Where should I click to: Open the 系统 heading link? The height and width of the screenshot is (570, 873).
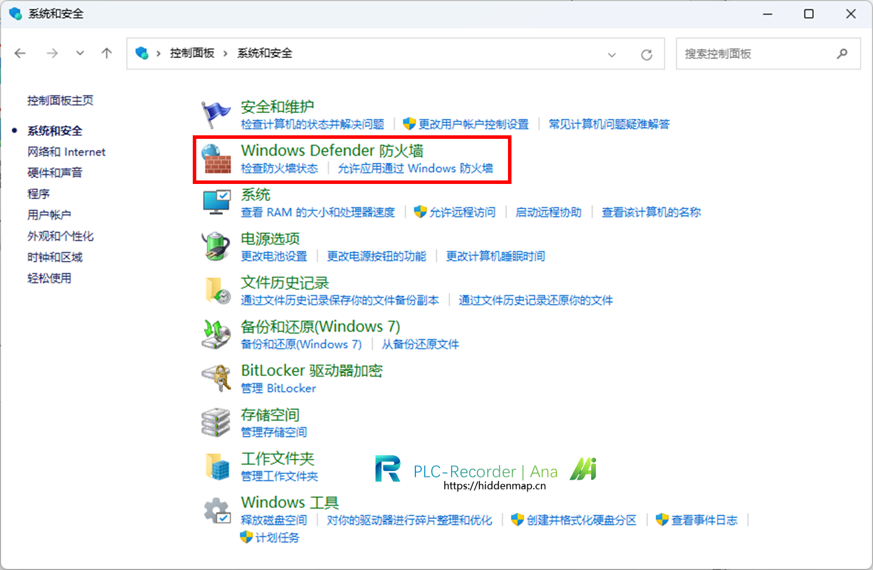(255, 194)
